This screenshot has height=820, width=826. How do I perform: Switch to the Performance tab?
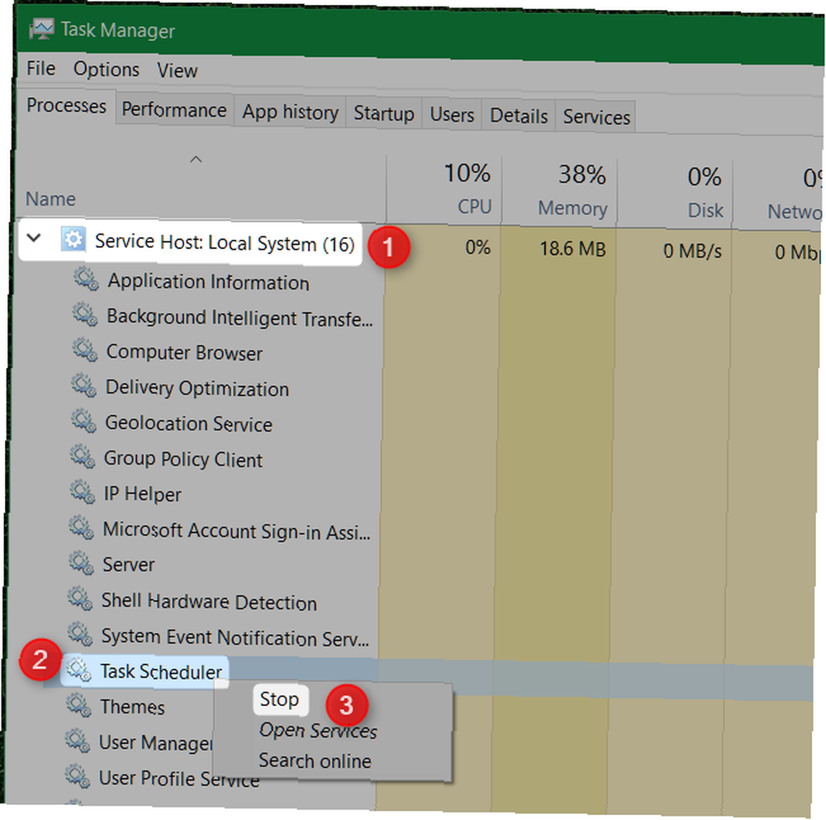[x=173, y=110]
